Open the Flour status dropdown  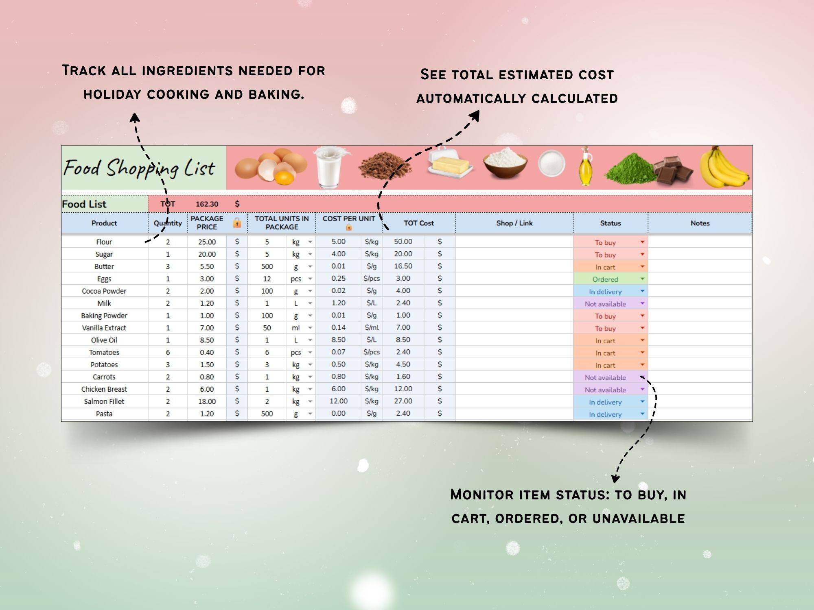[642, 242]
